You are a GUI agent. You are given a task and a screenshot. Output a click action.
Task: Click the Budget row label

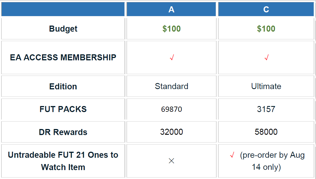(x=63, y=29)
